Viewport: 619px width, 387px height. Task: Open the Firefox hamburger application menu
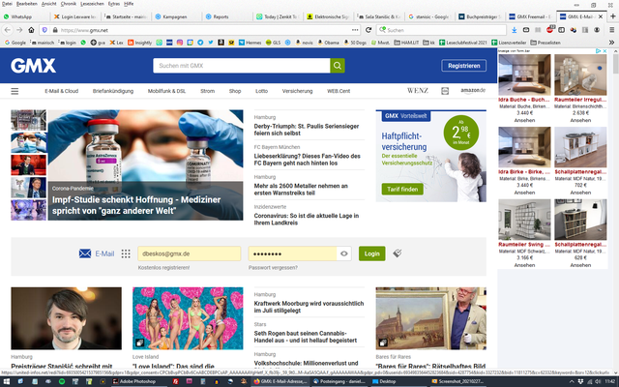click(611, 30)
